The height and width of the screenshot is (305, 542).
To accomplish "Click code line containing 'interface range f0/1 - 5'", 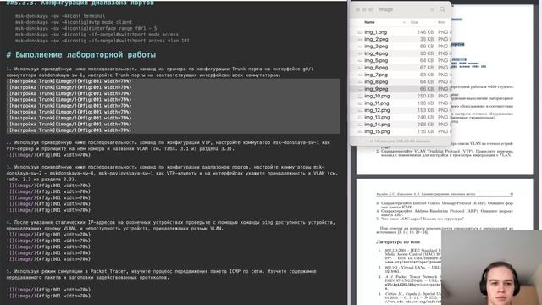I will tap(86, 28).
